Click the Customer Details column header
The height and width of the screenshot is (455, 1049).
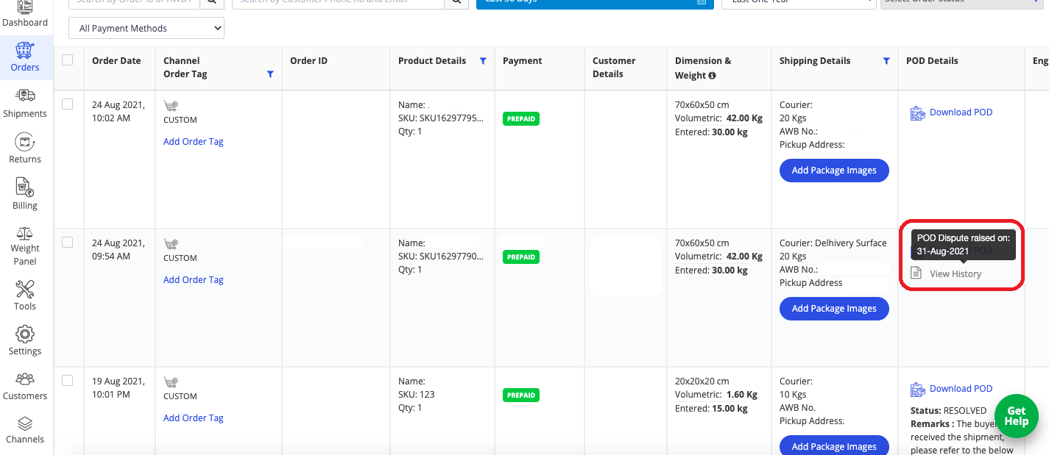(x=614, y=68)
